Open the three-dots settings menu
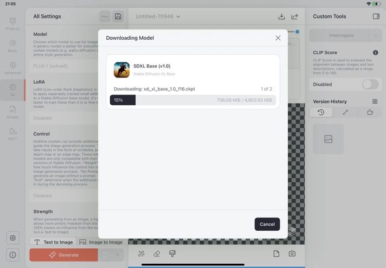This screenshot has height=268, width=386. click(x=105, y=16)
